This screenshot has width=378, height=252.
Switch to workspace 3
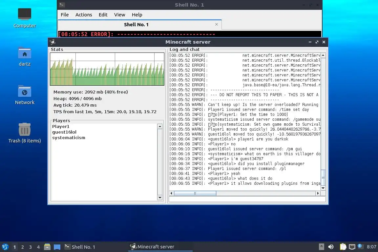pos(31,247)
